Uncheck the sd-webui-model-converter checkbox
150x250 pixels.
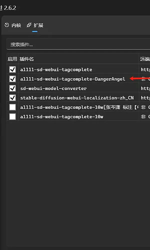[12, 88]
